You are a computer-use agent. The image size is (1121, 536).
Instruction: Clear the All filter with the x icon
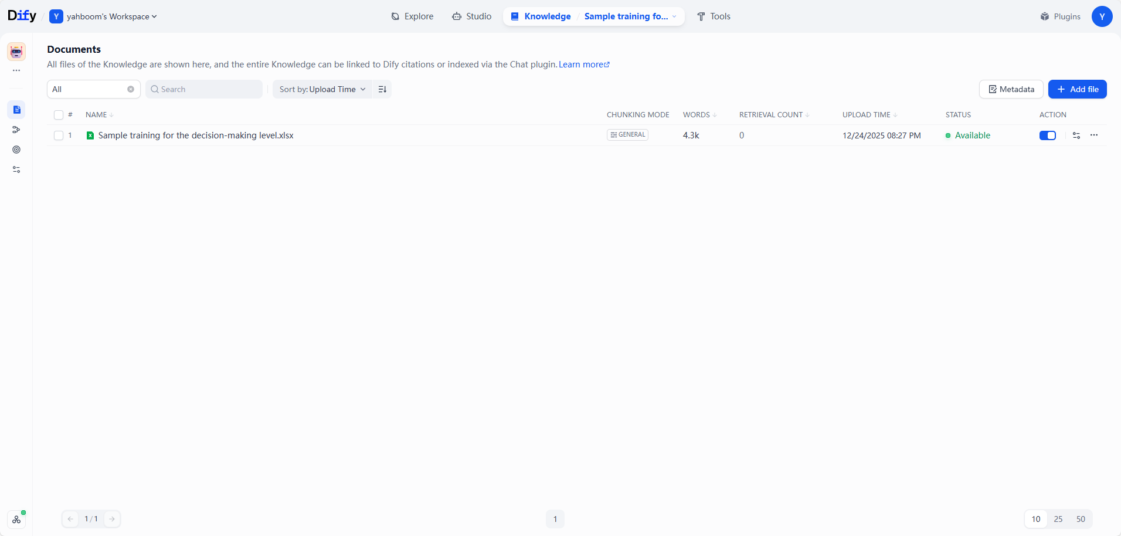131,89
